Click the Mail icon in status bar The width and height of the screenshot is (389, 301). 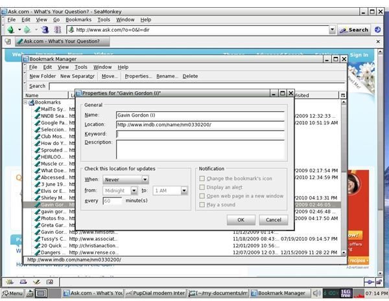pyautogui.click(x=23, y=282)
